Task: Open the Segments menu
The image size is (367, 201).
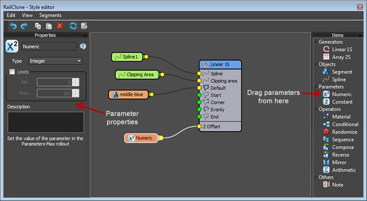Action: [x=50, y=15]
